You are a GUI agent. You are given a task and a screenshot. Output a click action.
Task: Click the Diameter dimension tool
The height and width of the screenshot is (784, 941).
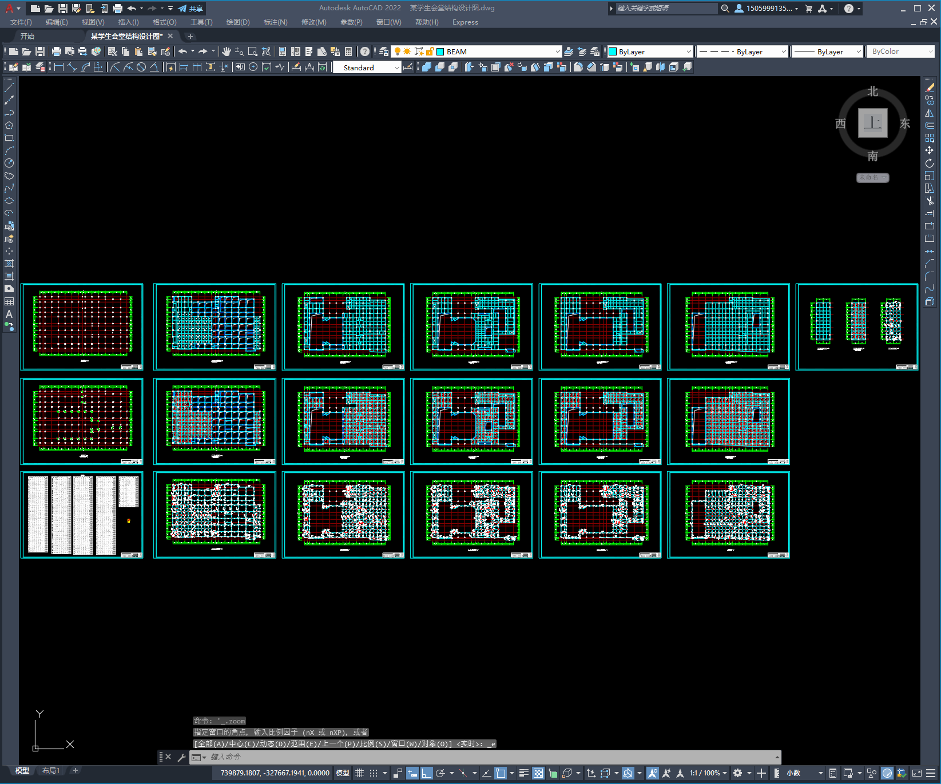(141, 67)
